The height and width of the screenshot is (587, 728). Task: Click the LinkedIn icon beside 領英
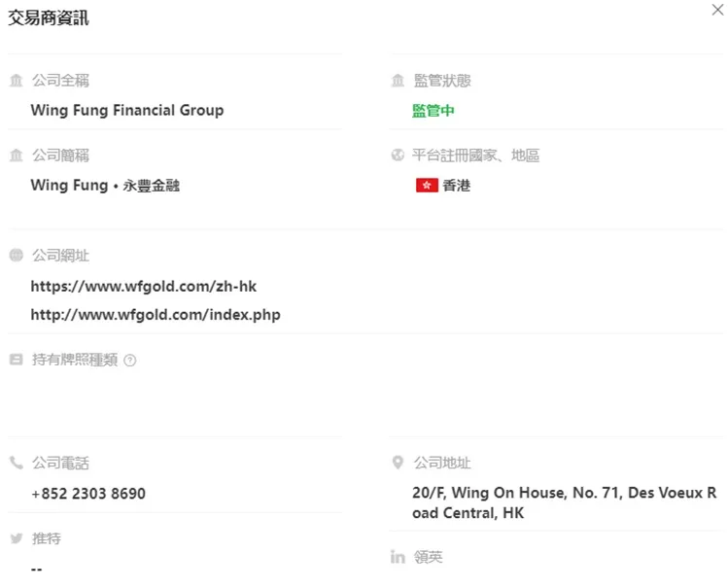398,556
